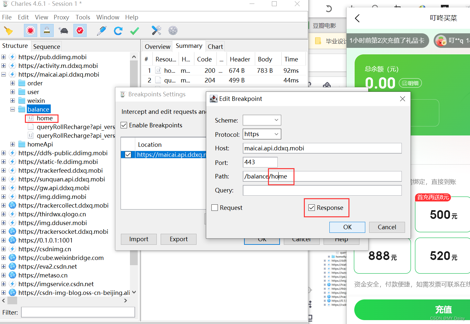
Task: Open the Scheme dropdown
Action: click(262, 120)
